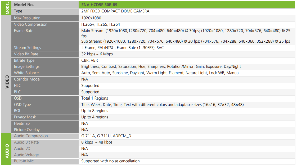Screen dimensions: 297x165
Task: Select the Video Compression label cell
Action: click(x=31, y=24)
